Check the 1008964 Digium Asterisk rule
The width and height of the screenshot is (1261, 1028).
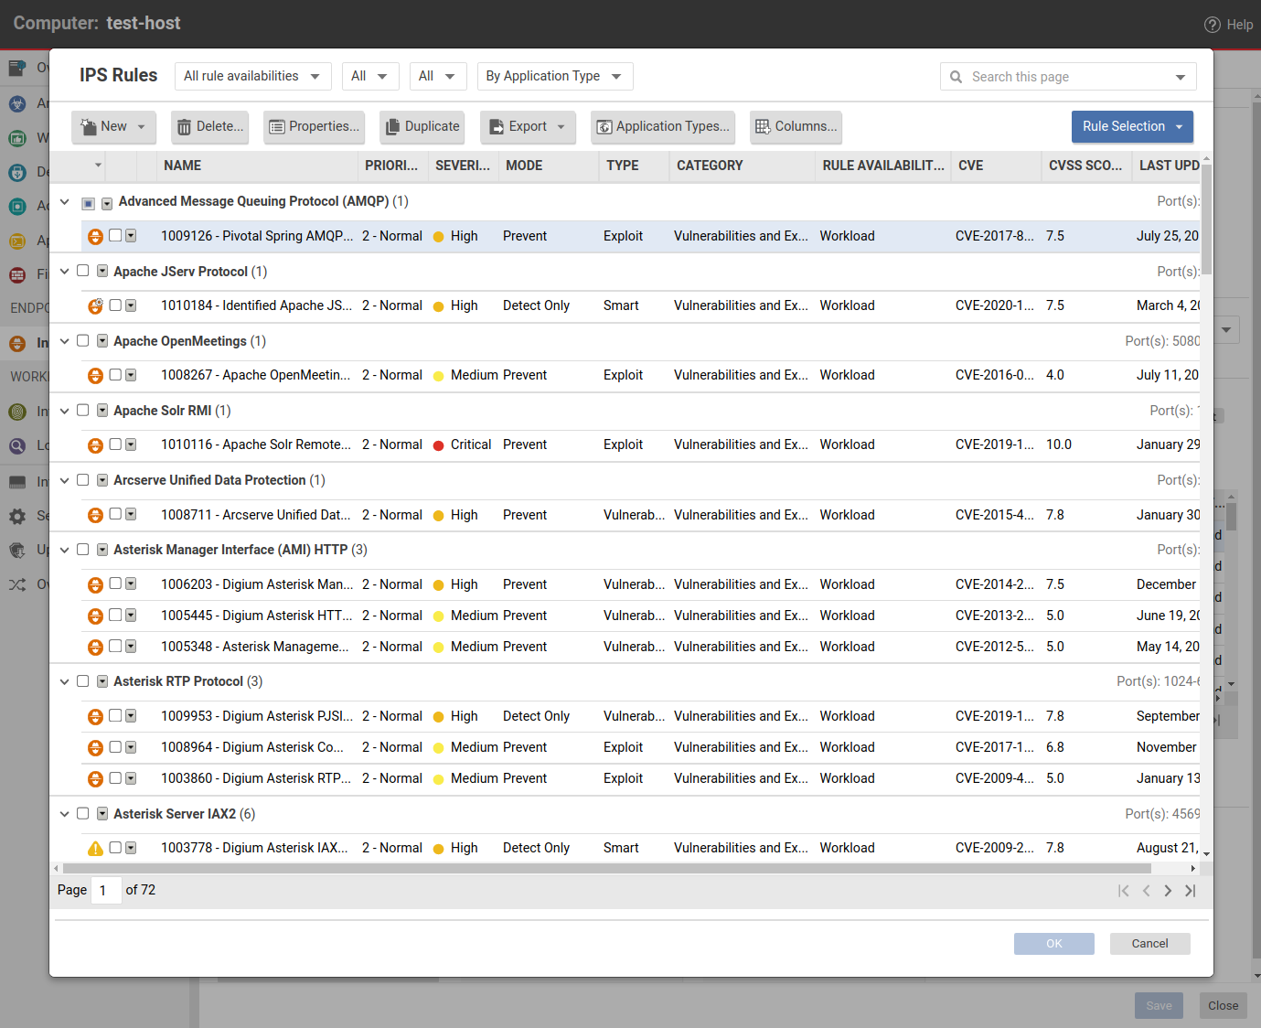115,746
